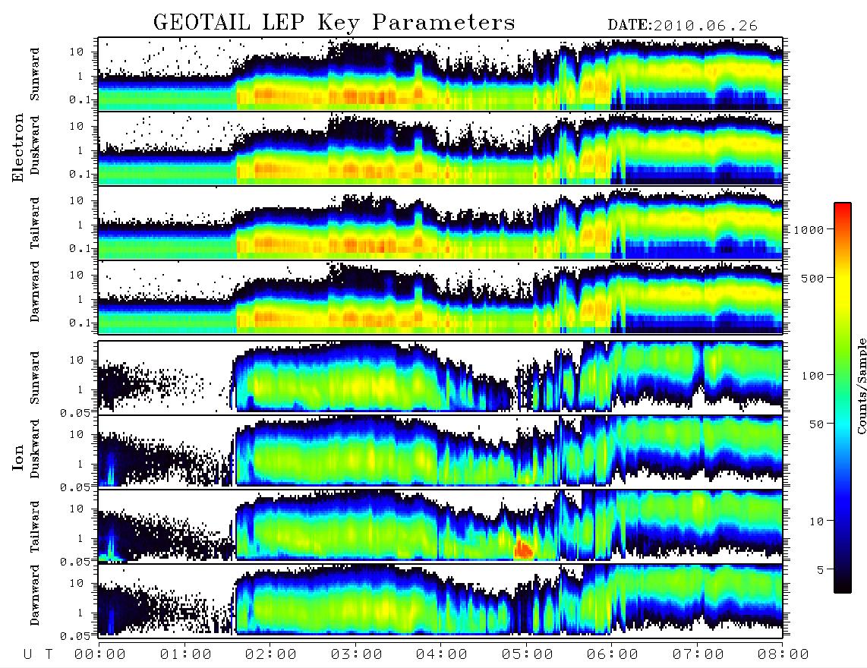Viewport: 867px width, 668px height.
Task: Click the '01:00' time axis label
Action: [x=185, y=654]
